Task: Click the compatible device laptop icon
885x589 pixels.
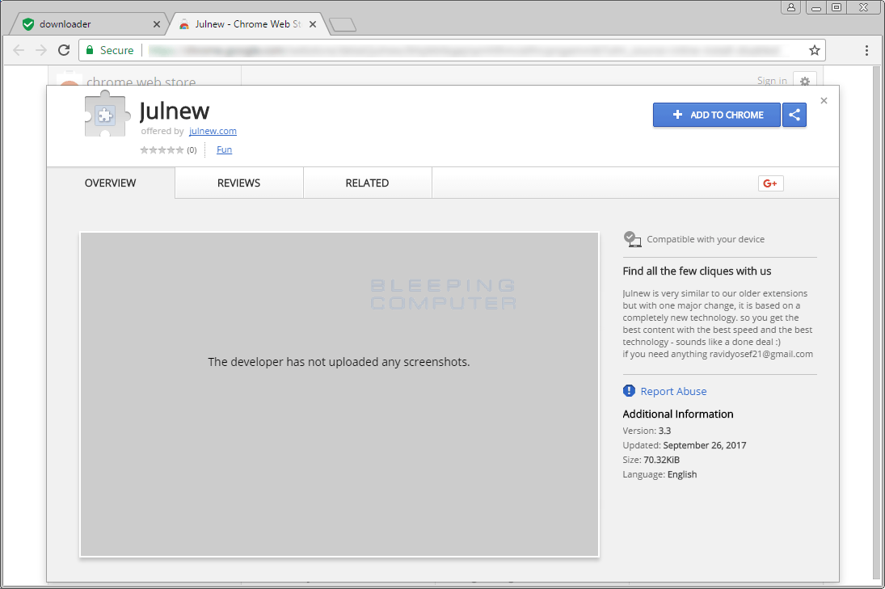Action: point(631,238)
